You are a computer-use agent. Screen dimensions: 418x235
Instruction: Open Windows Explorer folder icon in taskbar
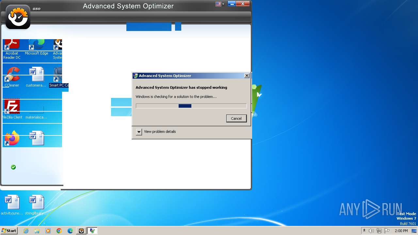click(37, 231)
